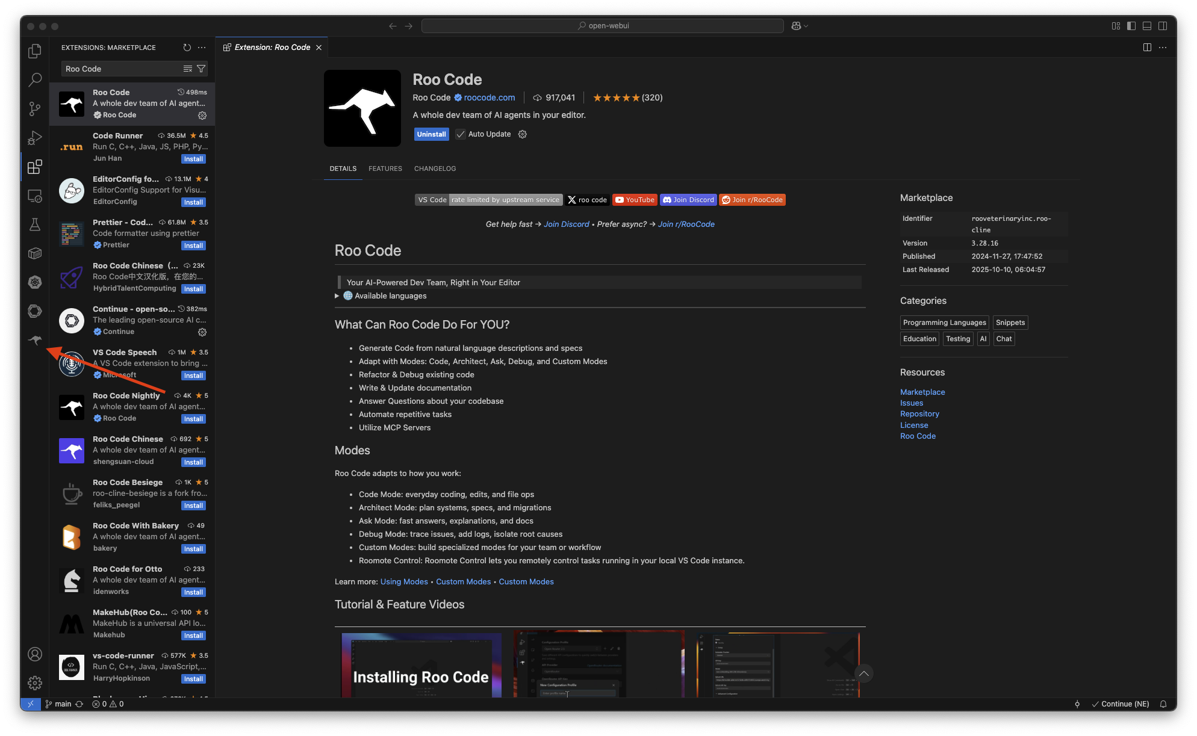The width and height of the screenshot is (1197, 736).
Task: Clear extensions search results
Action: point(188,69)
